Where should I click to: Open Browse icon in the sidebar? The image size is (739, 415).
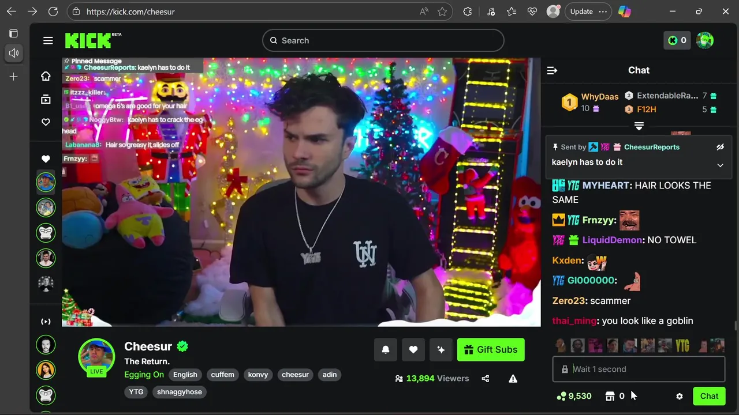46,99
